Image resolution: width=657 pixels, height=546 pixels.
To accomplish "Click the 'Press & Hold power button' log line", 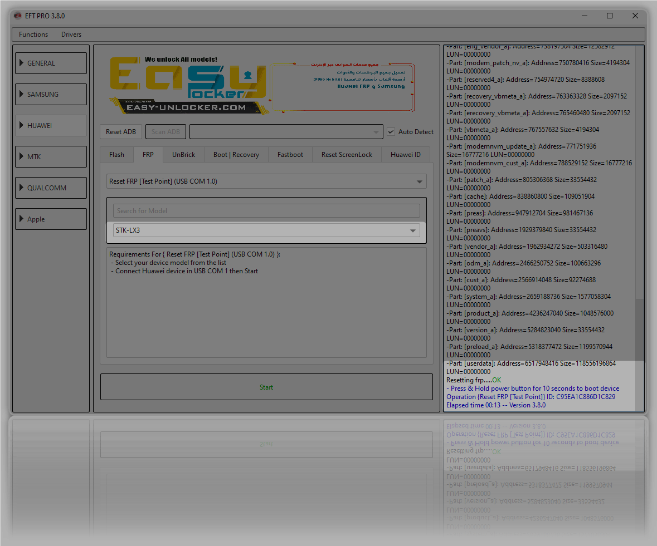I will click(533, 388).
